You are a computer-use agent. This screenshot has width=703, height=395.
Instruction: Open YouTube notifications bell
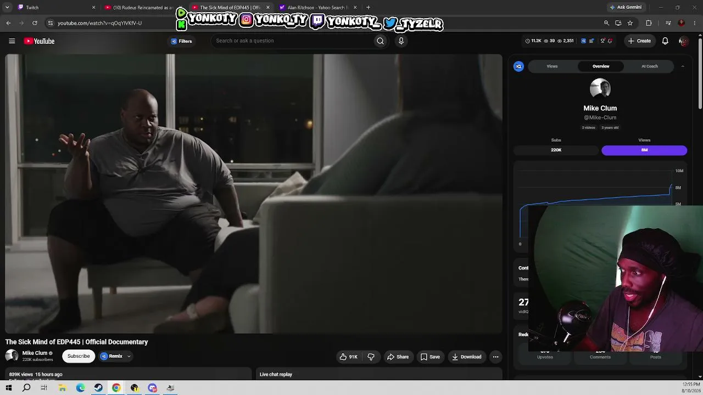(665, 41)
